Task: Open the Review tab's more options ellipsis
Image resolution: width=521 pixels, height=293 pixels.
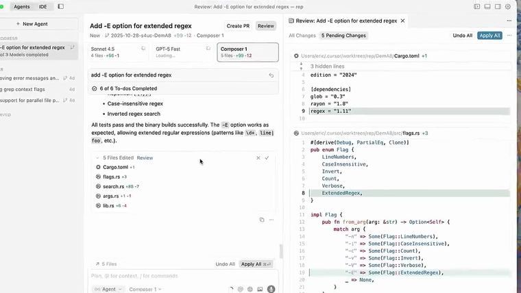Action: pos(509,21)
